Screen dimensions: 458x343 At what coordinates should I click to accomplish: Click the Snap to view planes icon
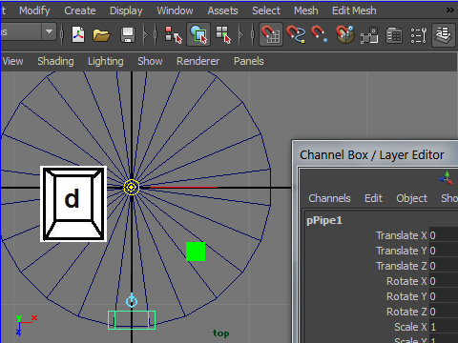369,35
